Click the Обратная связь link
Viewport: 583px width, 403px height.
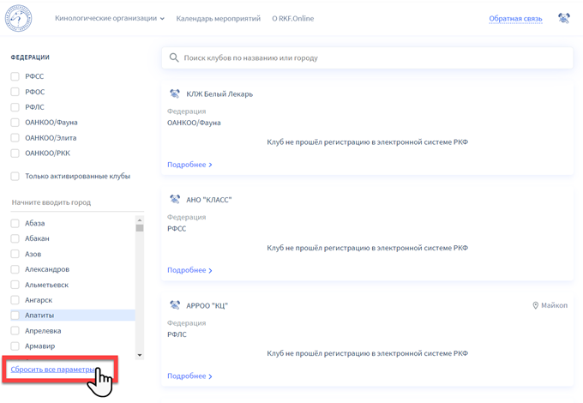[x=515, y=18]
